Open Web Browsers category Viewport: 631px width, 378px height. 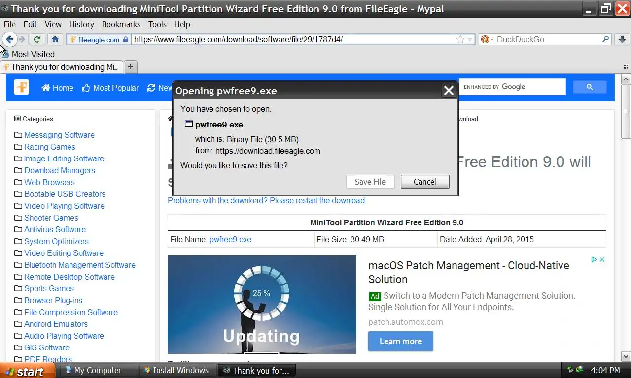point(49,182)
